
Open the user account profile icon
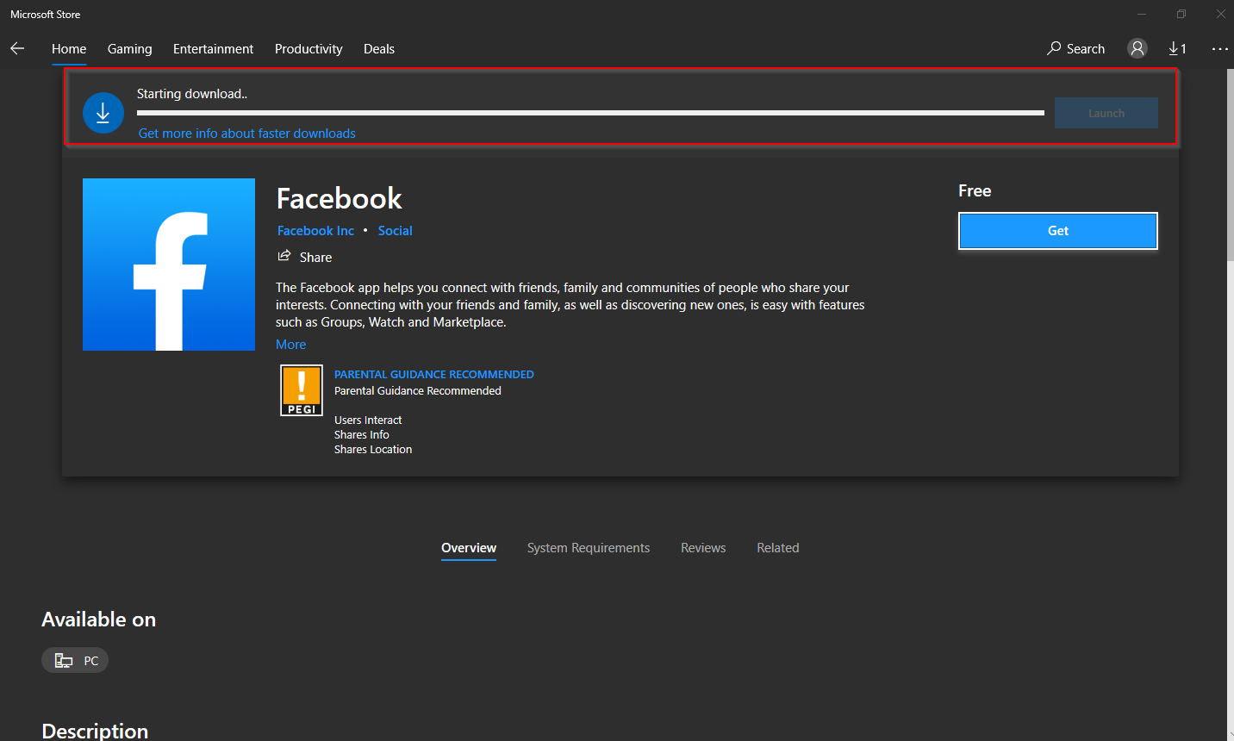(1137, 48)
